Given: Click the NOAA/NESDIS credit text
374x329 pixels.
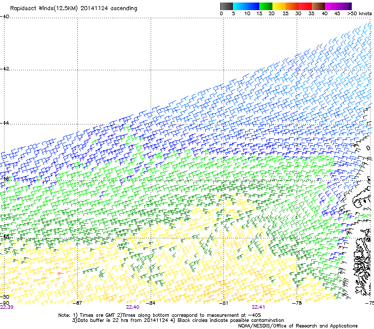Looking at the screenshot, I should point(298,326).
